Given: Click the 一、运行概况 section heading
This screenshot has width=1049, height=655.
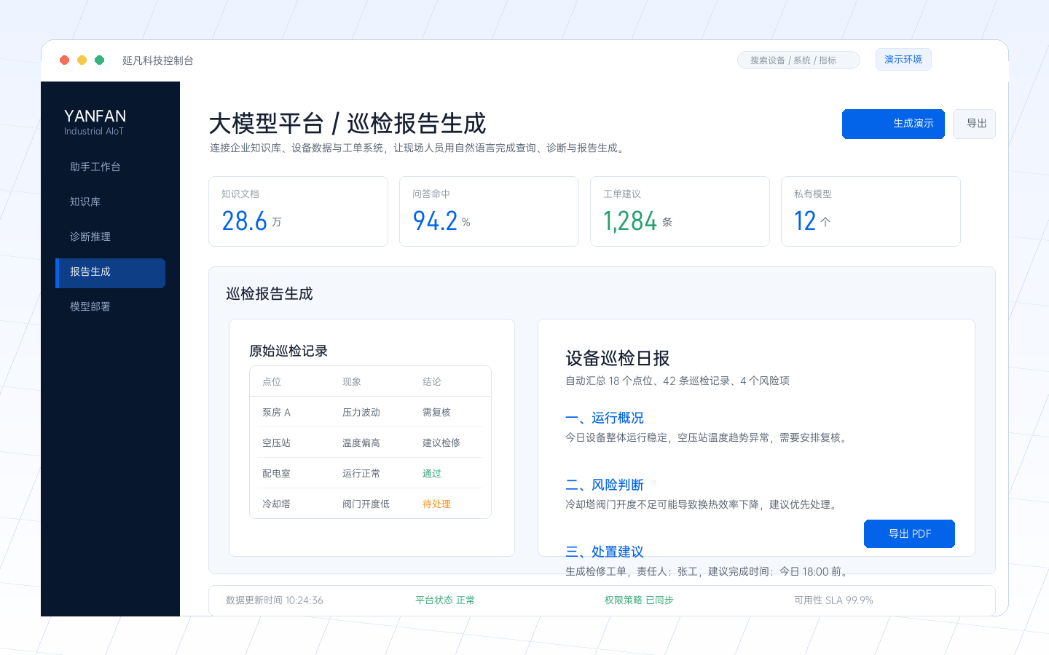Looking at the screenshot, I should [x=605, y=418].
